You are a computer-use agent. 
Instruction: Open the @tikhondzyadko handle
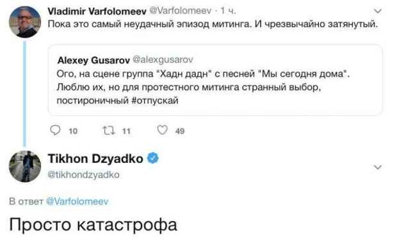pyautogui.click(x=83, y=174)
